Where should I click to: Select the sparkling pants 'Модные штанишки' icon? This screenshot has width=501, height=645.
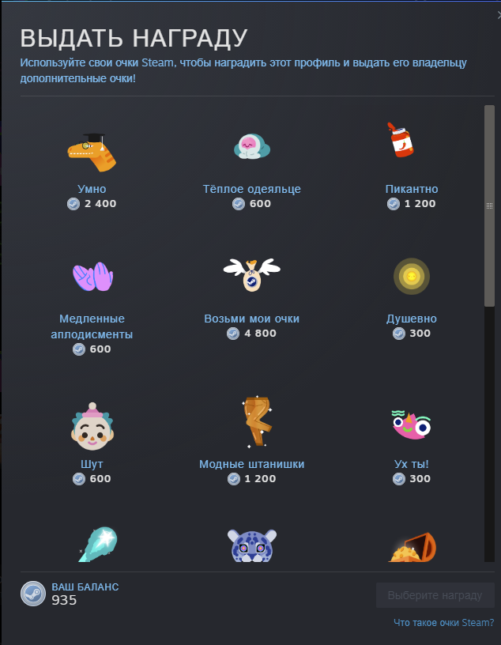[x=257, y=421]
